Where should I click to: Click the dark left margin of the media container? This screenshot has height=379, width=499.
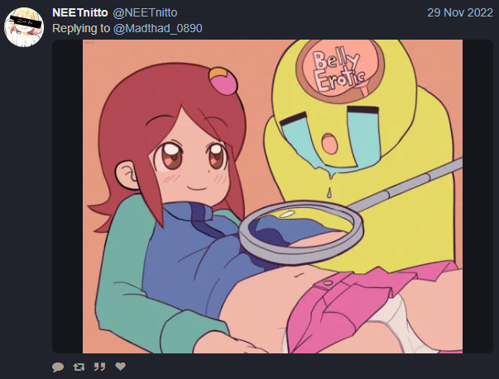pos(68,197)
